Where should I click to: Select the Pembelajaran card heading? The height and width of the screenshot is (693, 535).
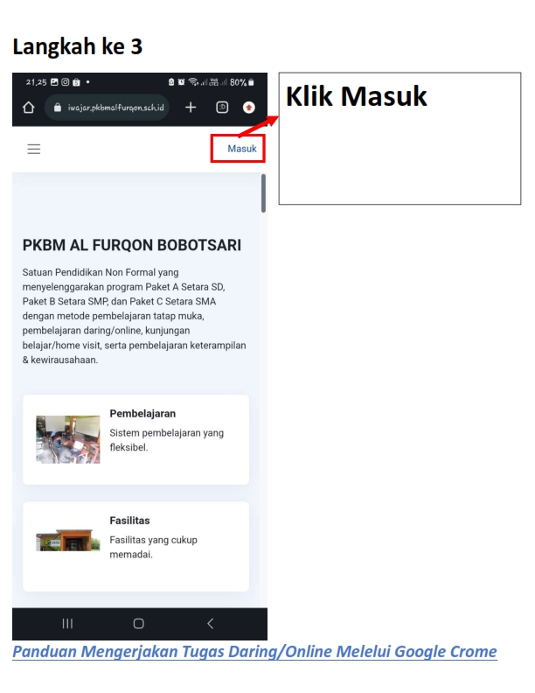[142, 413]
